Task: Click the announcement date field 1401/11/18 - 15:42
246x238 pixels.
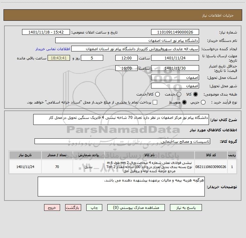Action: tap(46, 32)
